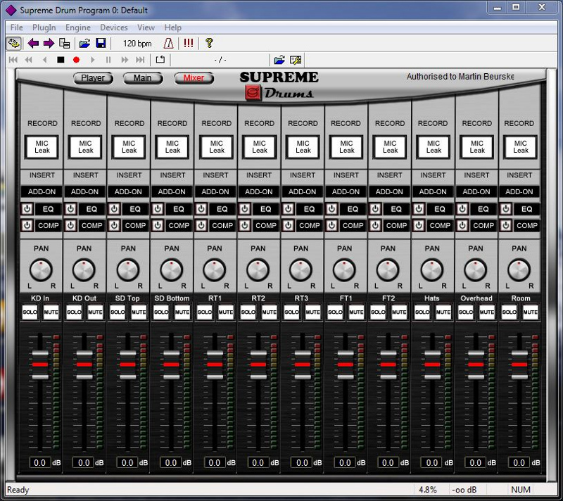Click the dB value field of FT2

(x=388, y=462)
